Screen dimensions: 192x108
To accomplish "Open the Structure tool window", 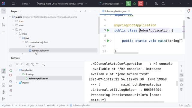I will pos(3,25).
